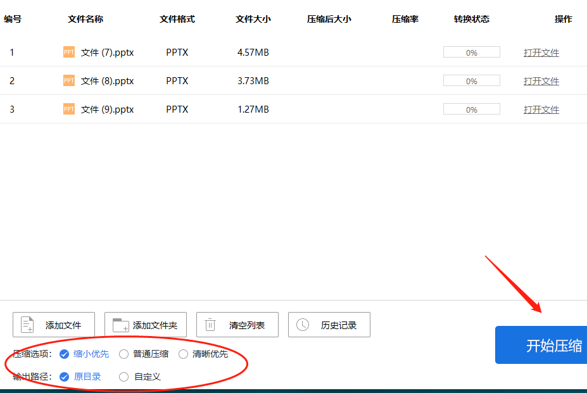
Task: Click the 清空列表 button label
Action: pyautogui.click(x=247, y=325)
